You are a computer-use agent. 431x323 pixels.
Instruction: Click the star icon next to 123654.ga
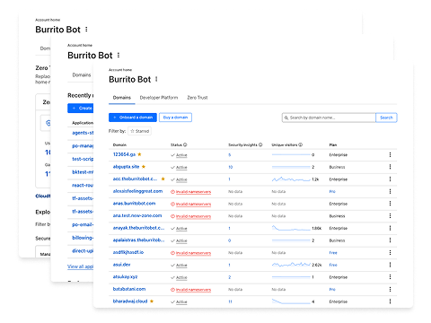tap(139, 154)
